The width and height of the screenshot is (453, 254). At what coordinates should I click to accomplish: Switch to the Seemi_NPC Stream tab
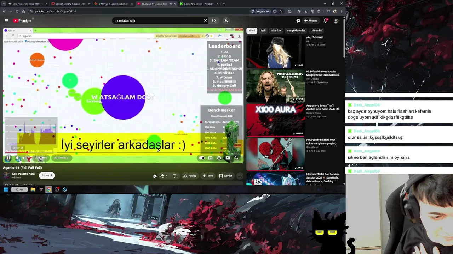point(199,4)
